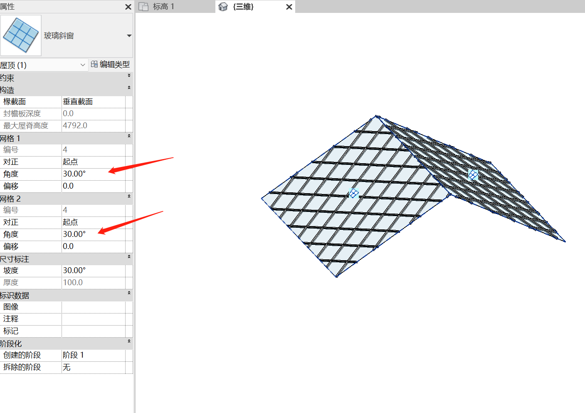
Task: Click the 编辑类型 button
Action: pos(110,65)
